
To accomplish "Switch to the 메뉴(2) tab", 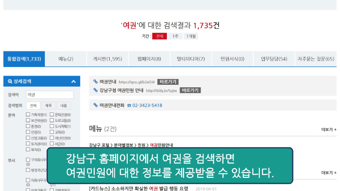I will pyautogui.click(x=66, y=59).
